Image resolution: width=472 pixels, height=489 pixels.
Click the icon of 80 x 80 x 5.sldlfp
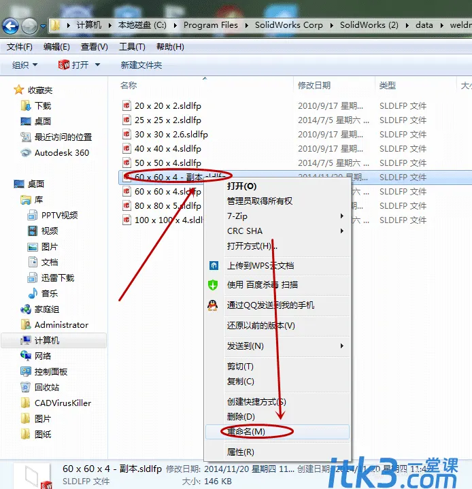coord(127,205)
